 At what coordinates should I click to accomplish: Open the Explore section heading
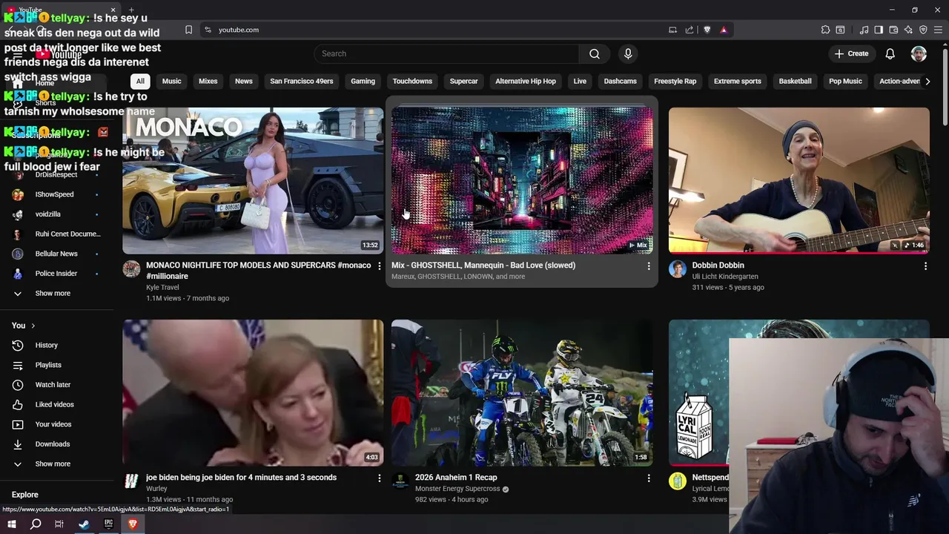tap(25, 495)
